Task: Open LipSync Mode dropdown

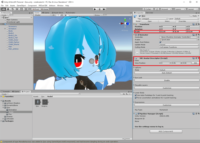Action: point(179,70)
